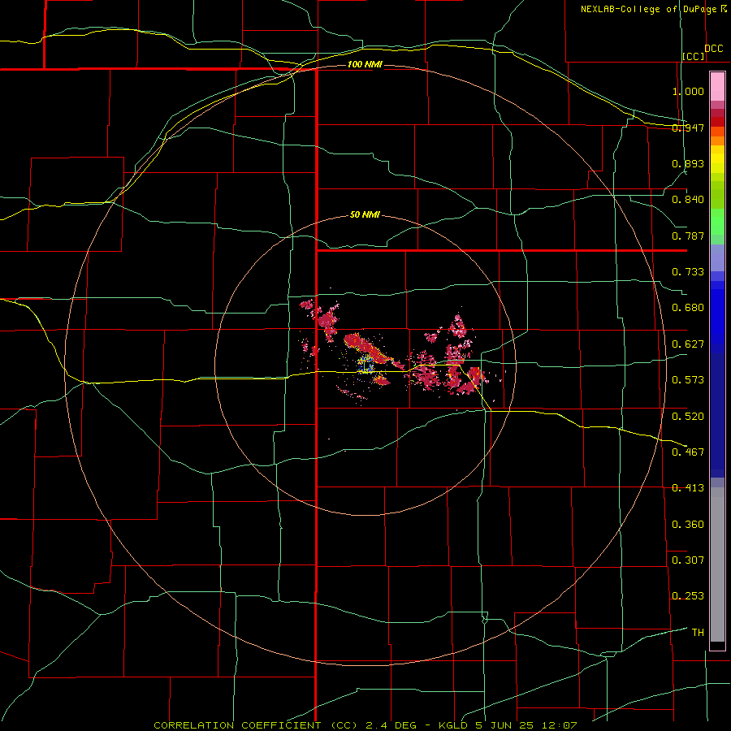731x731 pixels.
Task: Click the 0.840 color scale value
Action: point(688,200)
